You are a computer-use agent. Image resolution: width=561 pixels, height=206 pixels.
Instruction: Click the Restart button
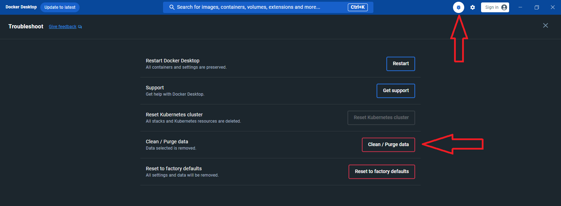pyautogui.click(x=401, y=64)
